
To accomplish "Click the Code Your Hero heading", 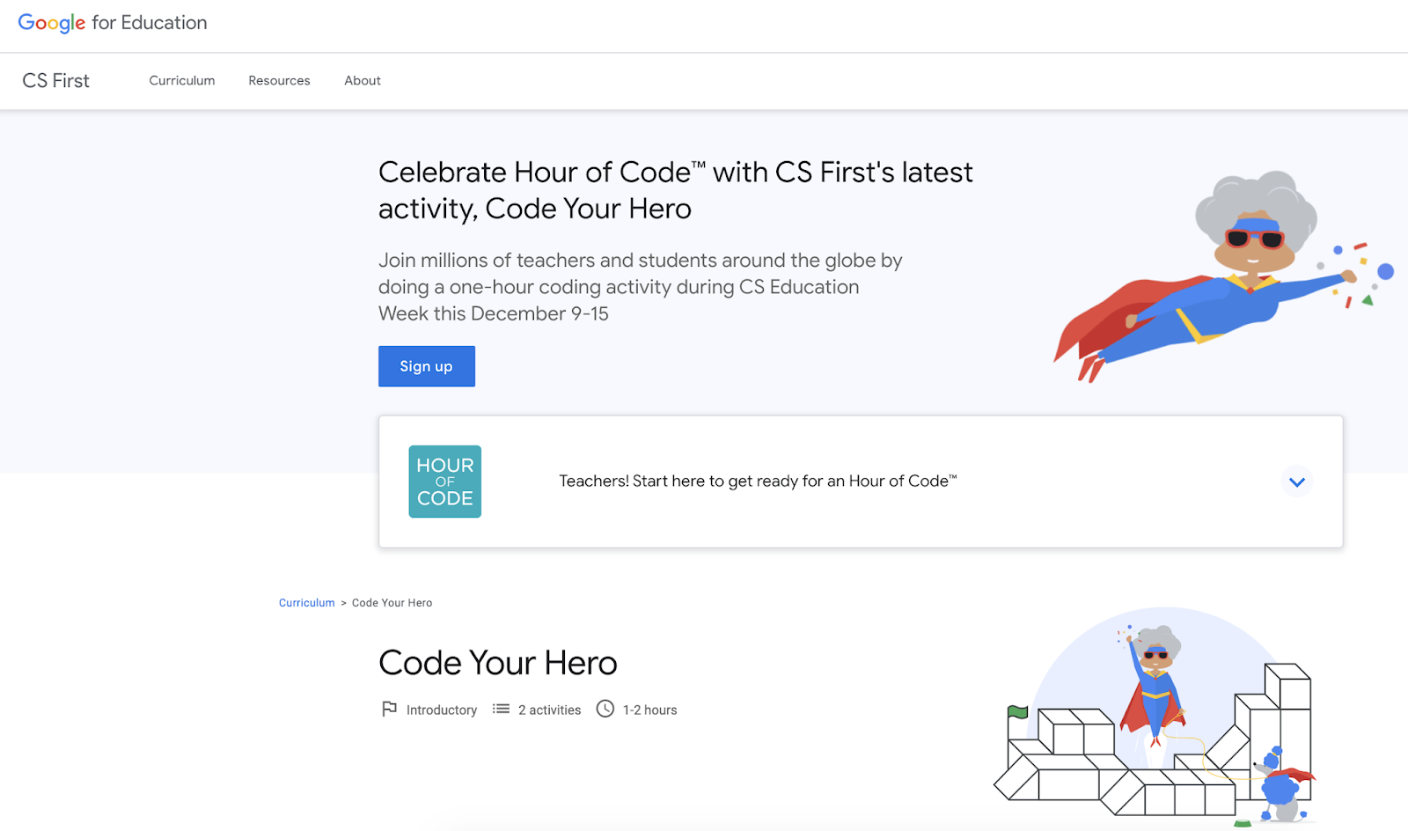I will 497,662.
